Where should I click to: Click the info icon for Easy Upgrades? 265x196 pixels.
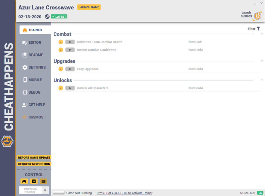pos(61,69)
